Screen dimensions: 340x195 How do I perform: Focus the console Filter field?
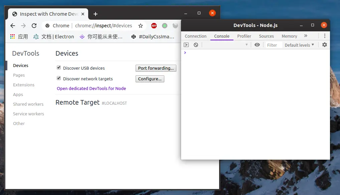tap(274, 45)
